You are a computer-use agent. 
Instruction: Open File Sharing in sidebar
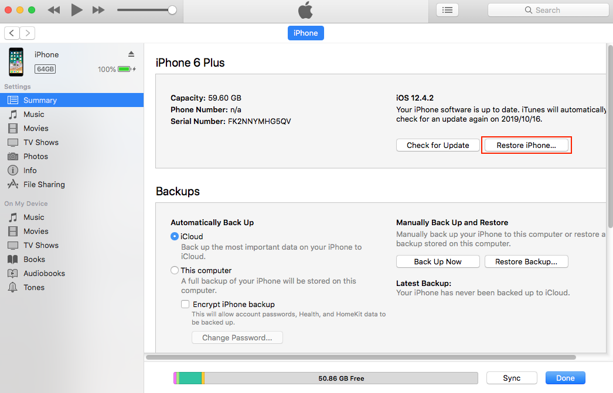(x=72, y=185)
